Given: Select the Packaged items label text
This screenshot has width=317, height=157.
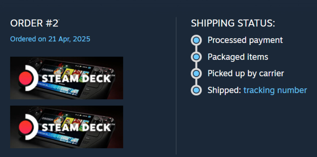Looking at the screenshot, I should tap(238, 57).
